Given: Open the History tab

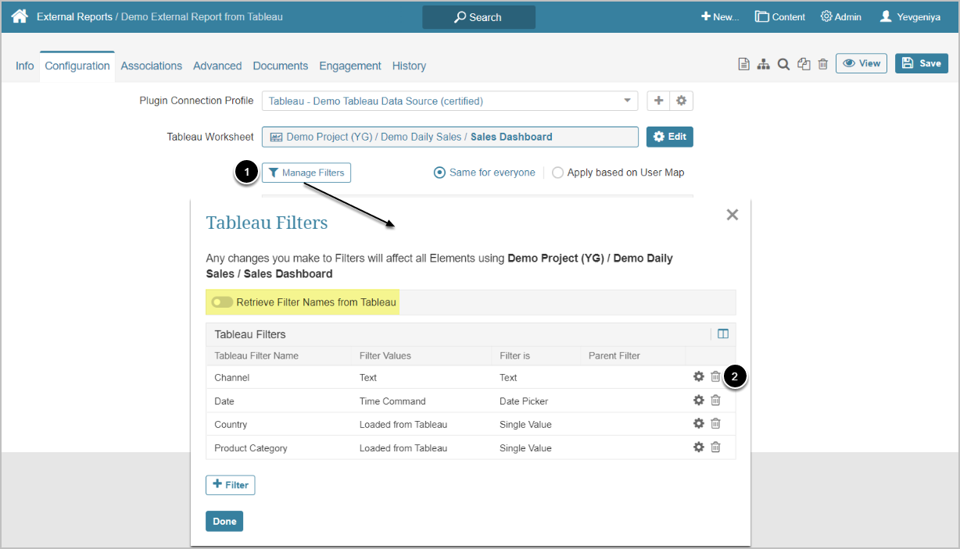Looking at the screenshot, I should point(409,66).
